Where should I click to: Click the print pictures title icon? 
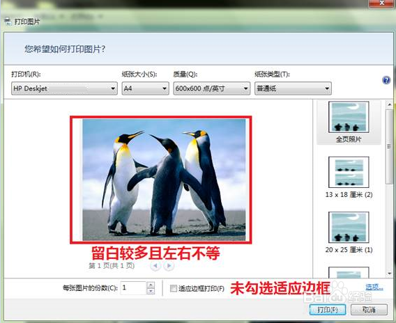tap(8, 22)
